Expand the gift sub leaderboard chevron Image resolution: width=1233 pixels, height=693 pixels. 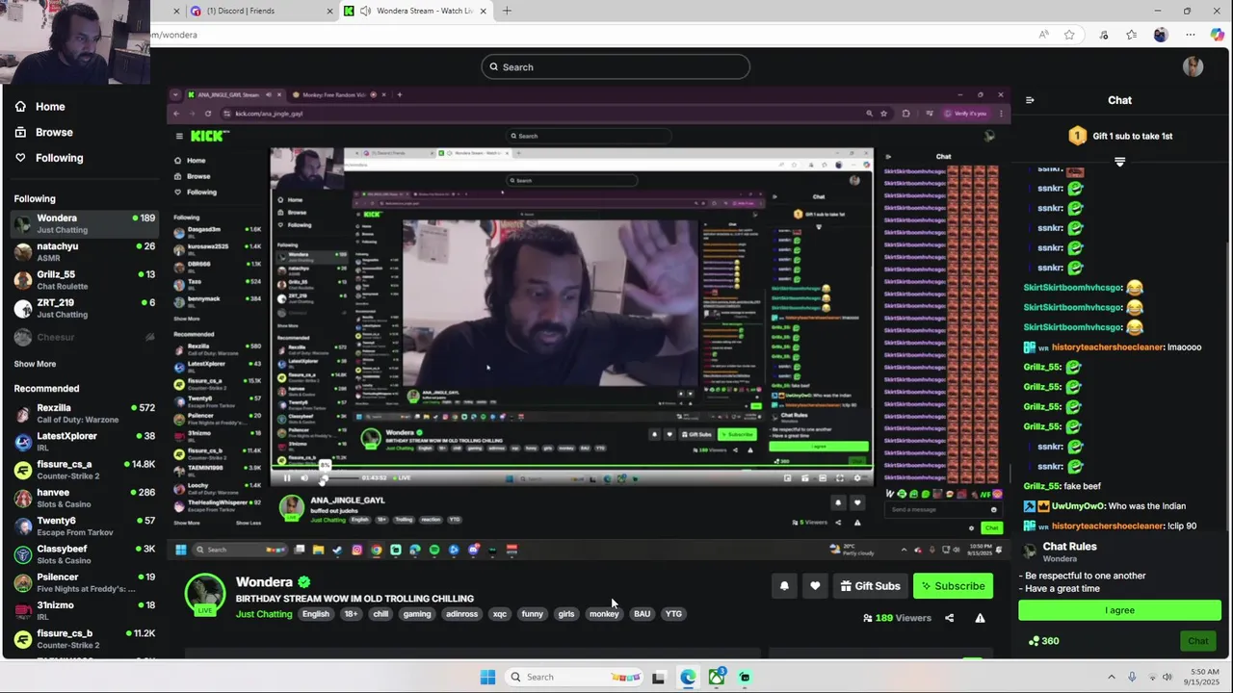pos(1119,162)
